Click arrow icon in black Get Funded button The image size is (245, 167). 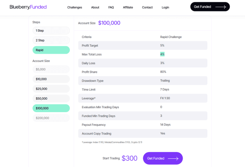(221, 7)
